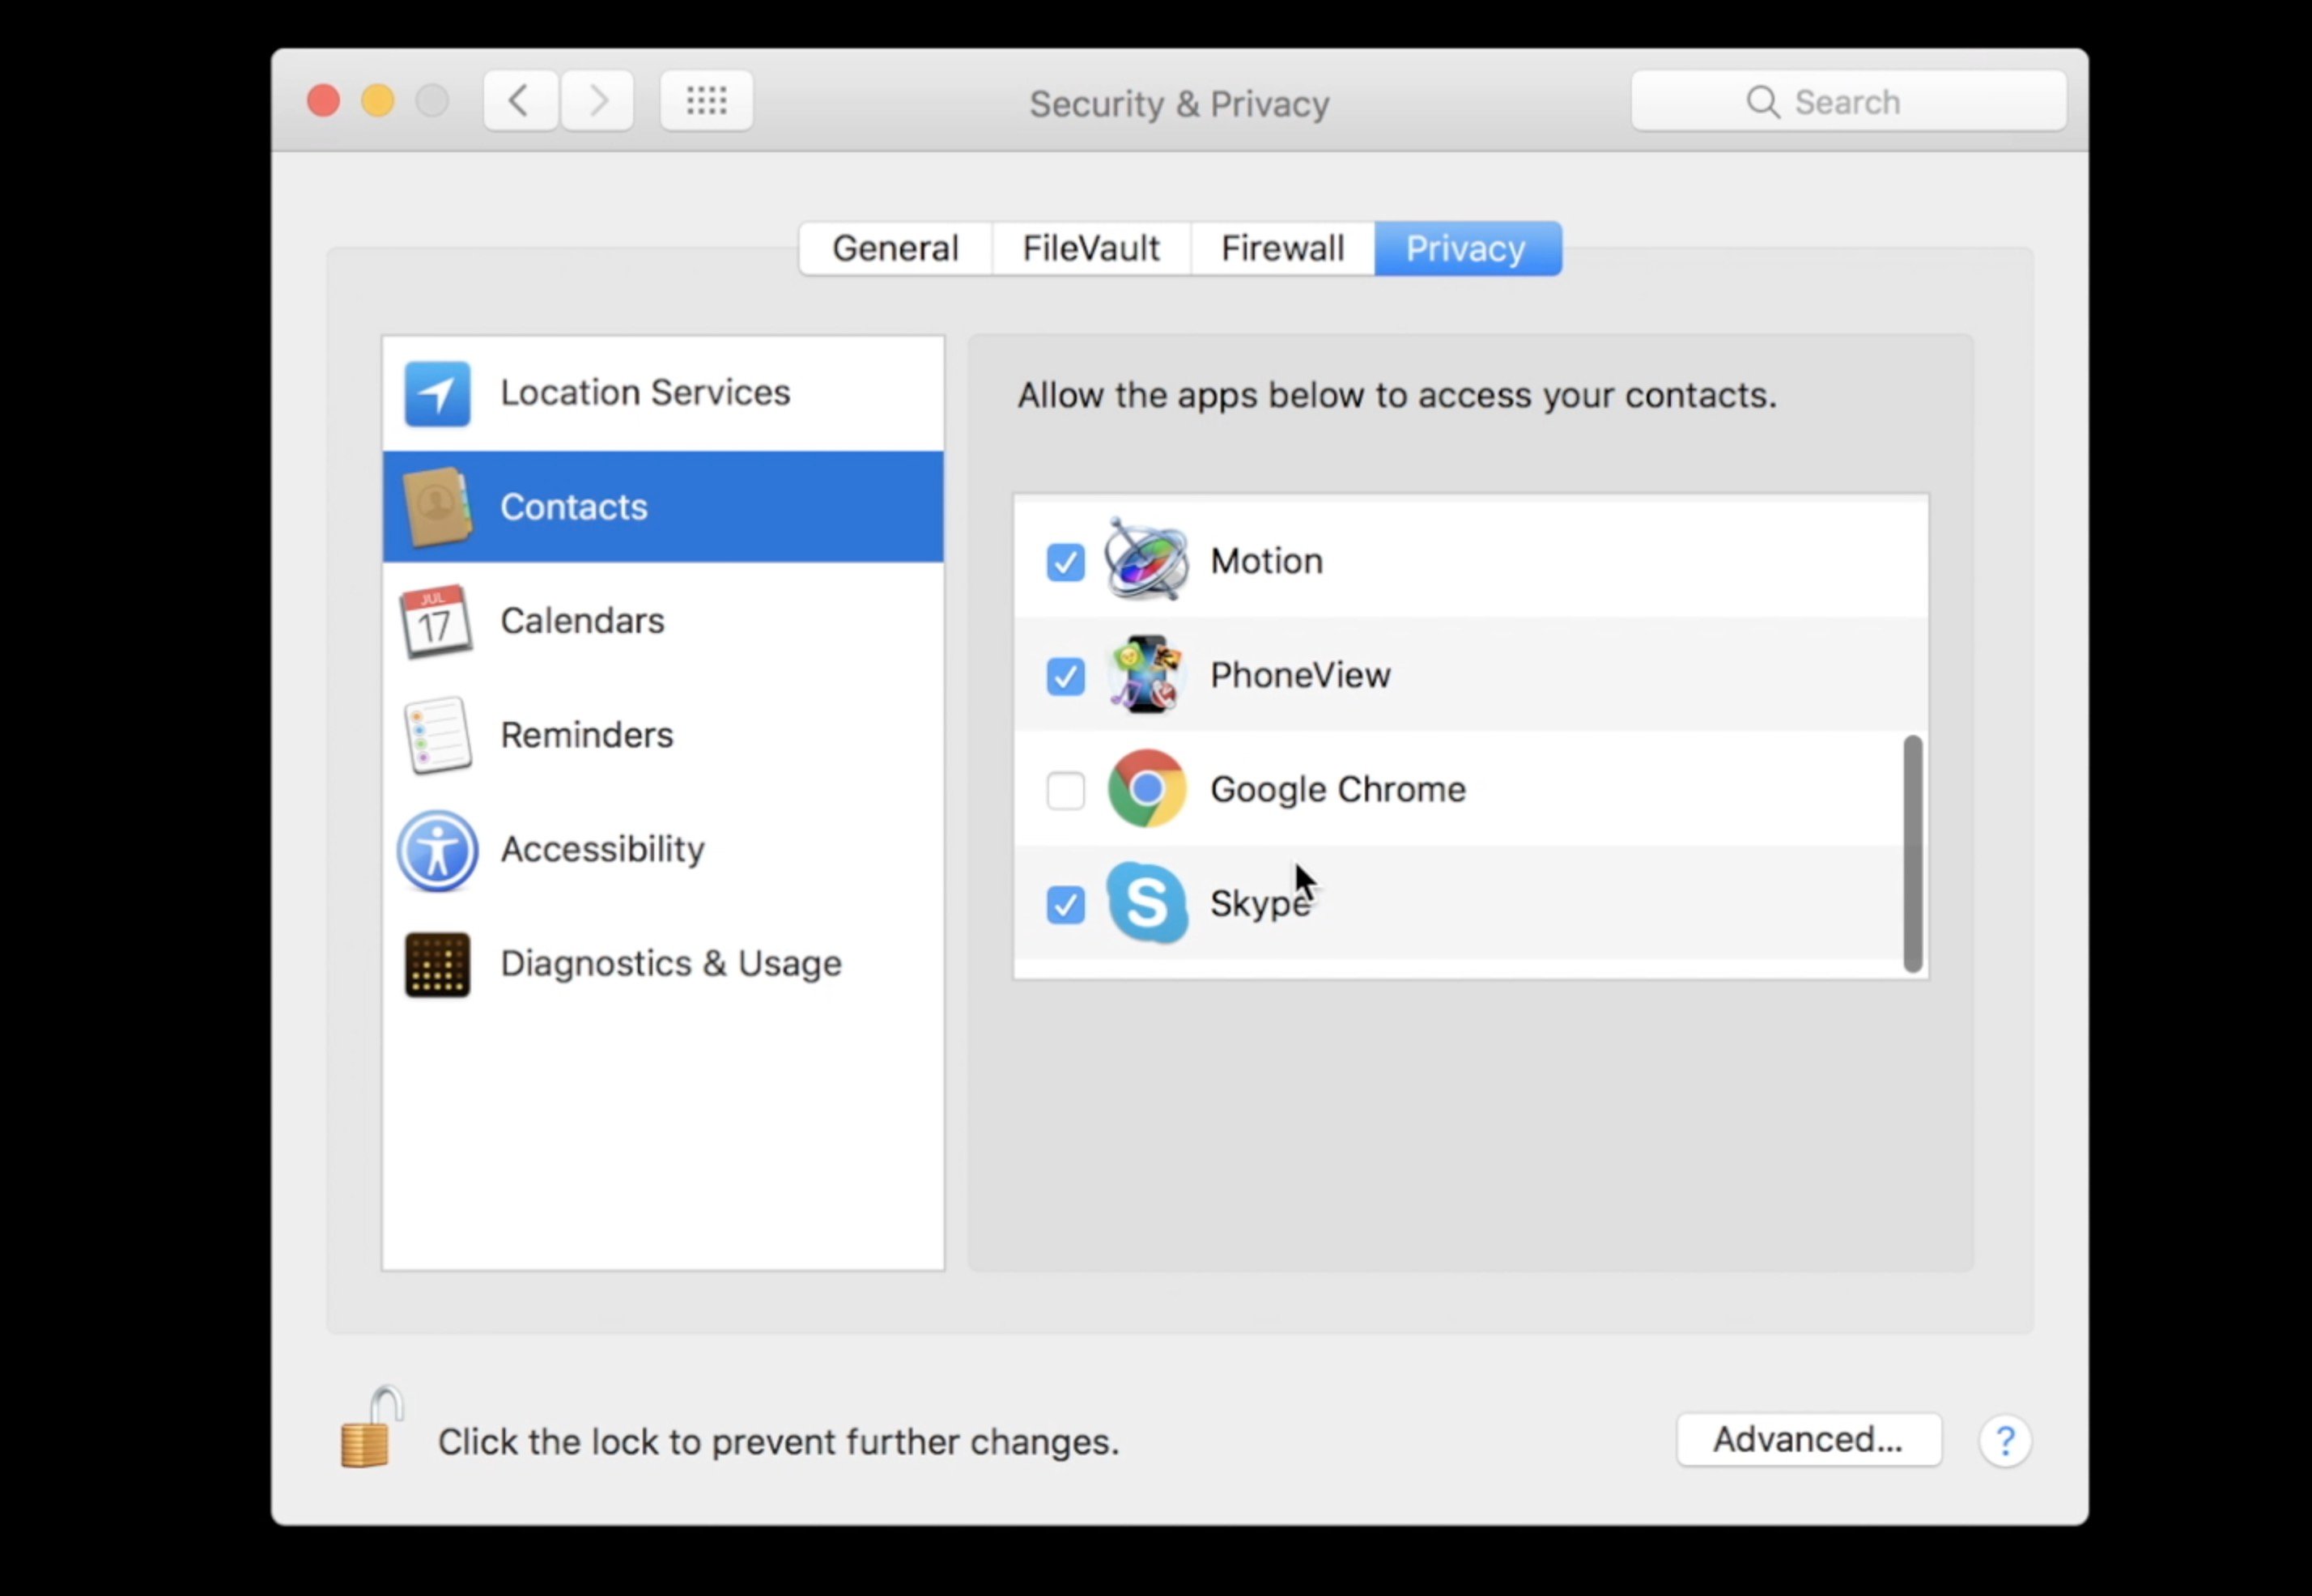Click the Calendars icon in sidebar
Image resolution: width=2312 pixels, height=1596 pixels.
point(436,621)
